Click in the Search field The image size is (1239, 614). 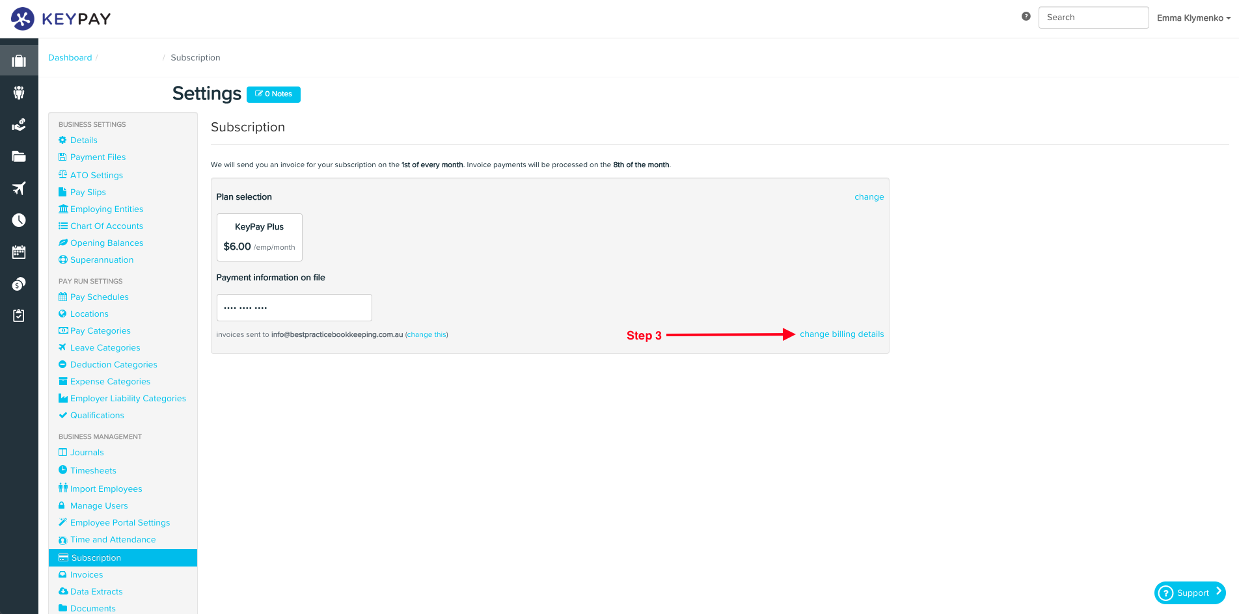pos(1093,18)
